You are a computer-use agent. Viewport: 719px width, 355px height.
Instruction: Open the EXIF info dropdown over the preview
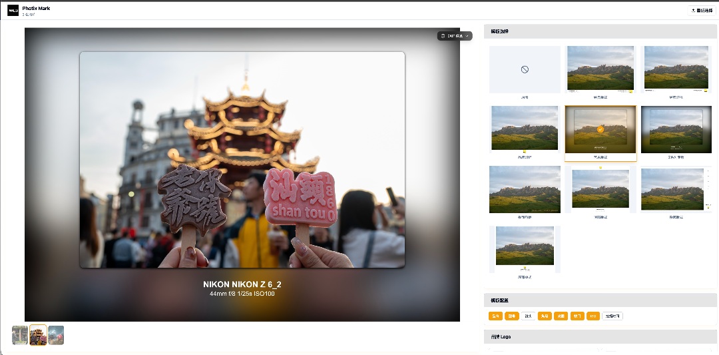455,36
